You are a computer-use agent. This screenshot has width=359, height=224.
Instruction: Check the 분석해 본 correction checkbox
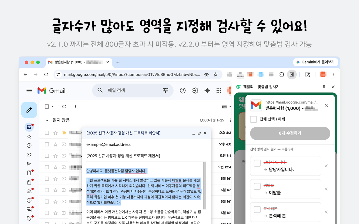(257, 209)
